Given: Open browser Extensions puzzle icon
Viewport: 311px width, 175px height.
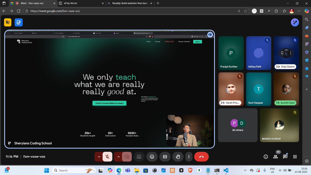Looking at the screenshot, I should pyautogui.click(x=276, y=11).
